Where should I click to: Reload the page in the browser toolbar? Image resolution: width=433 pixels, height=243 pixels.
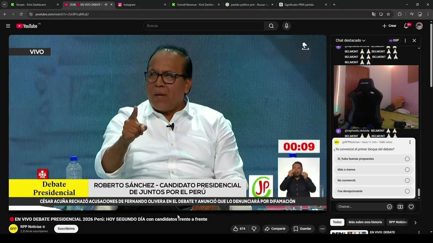21,14
